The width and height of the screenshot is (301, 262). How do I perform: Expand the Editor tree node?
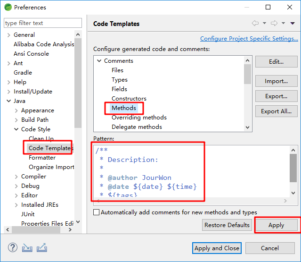pyautogui.click(x=16, y=195)
